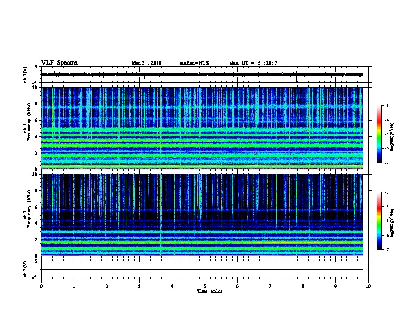
Task: Click the '6' tick on Time axis
Action: (x=238, y=286)
